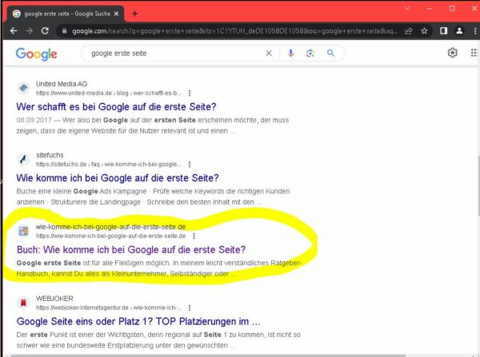This screenshot has height=357, width=480.
Task: Bookmark this page with star icon
Action: tap(424, 31)
